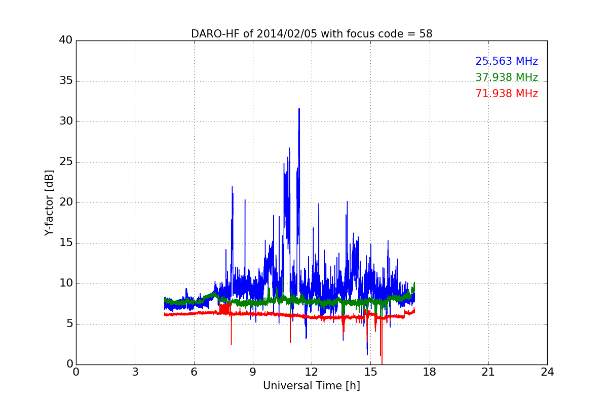Click x-axis tick label '24'

pyautogui.click(x=547, y=372)
